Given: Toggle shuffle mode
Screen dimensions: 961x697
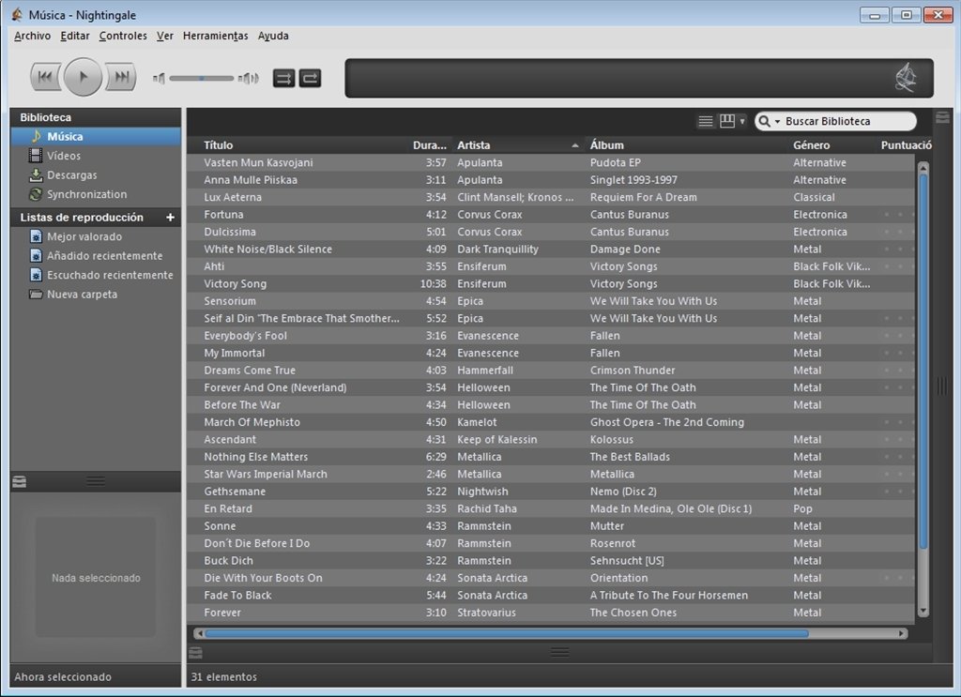Looking at the screenshot, I should pos(283,78).
